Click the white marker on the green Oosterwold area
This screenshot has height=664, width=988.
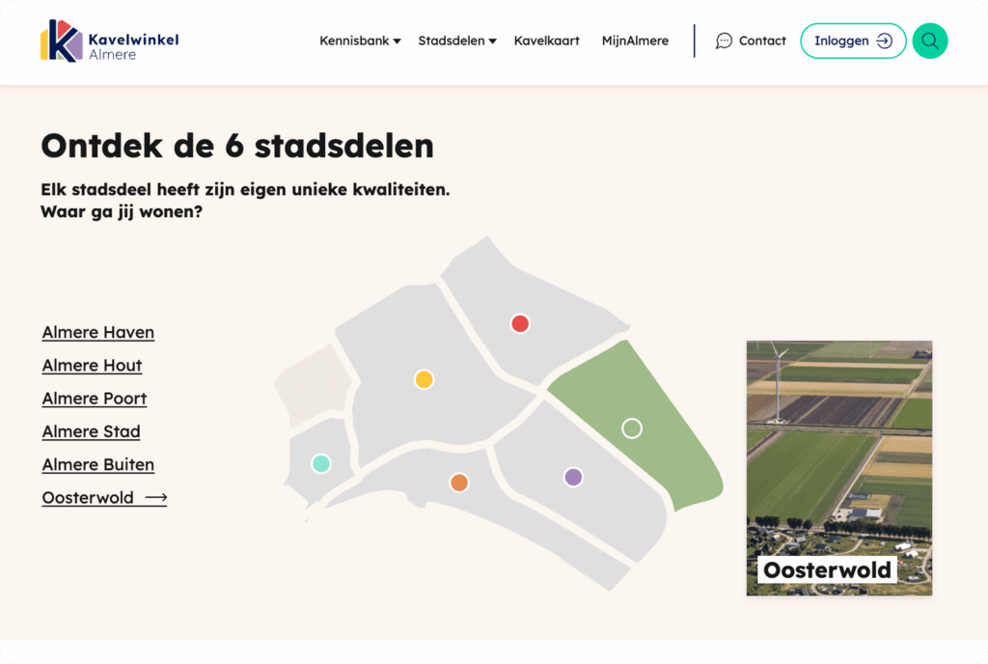pos(632,427)
